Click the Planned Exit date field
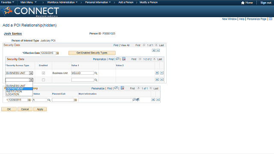The width and height of the screenshot is (274, 154). [63, 100]
